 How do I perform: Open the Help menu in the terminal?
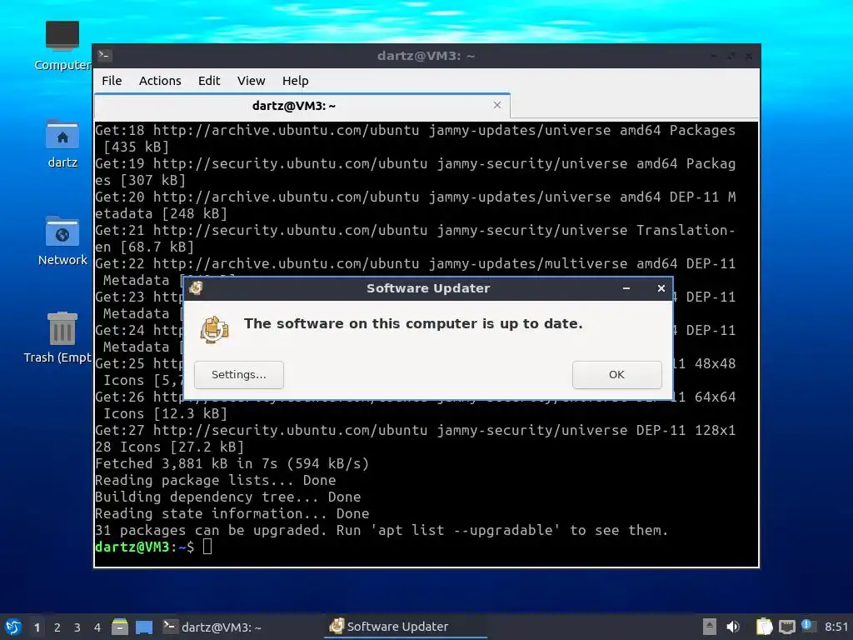point(296,81)
